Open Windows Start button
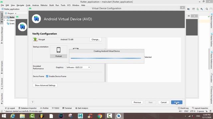213x119 pixels. (4, 116)
